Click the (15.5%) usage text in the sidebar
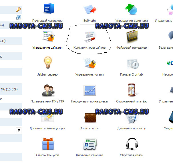Image resolution: width=173 pixels, height=164 pixels. tap(12, 89)
